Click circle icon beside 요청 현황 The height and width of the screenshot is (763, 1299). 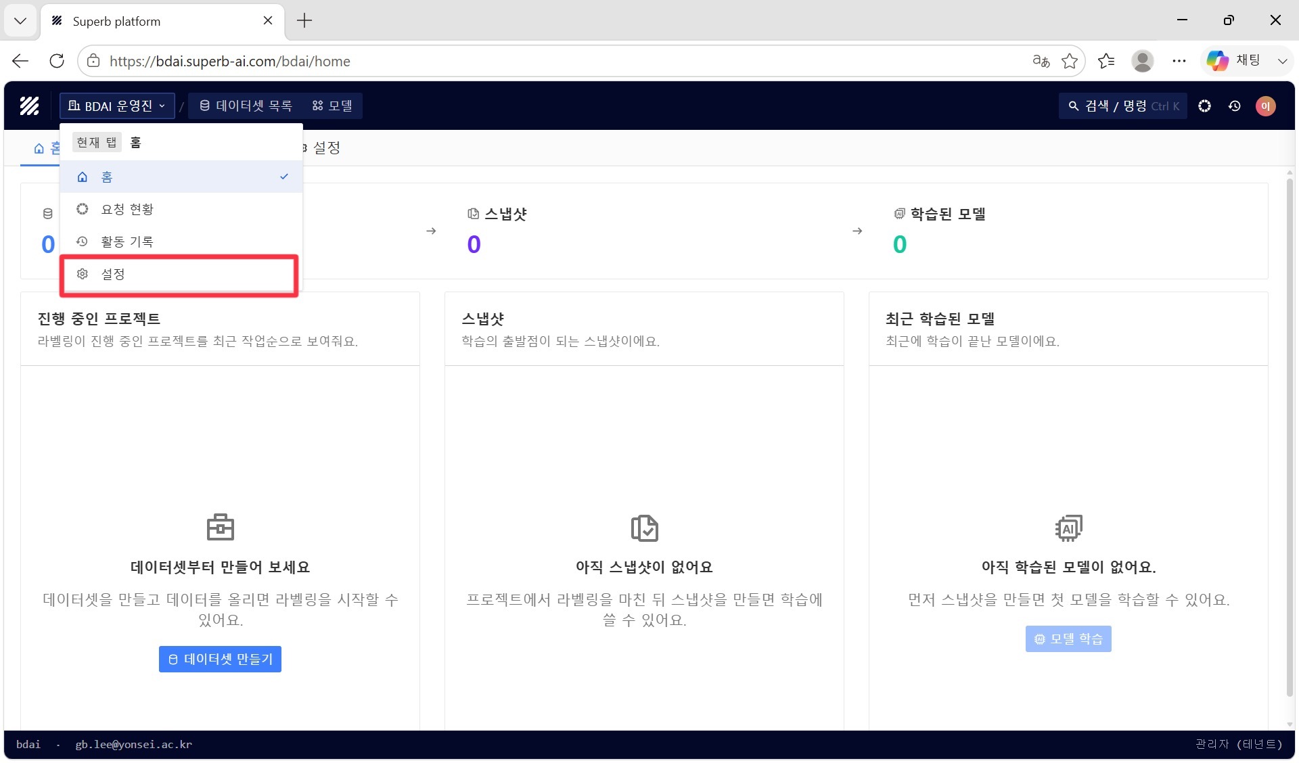tap(83, 209)
